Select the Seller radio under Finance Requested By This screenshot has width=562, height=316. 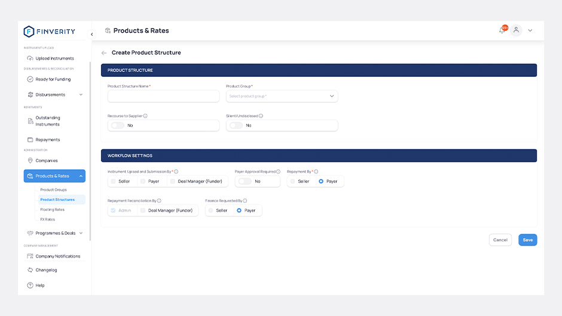[210, 210]
